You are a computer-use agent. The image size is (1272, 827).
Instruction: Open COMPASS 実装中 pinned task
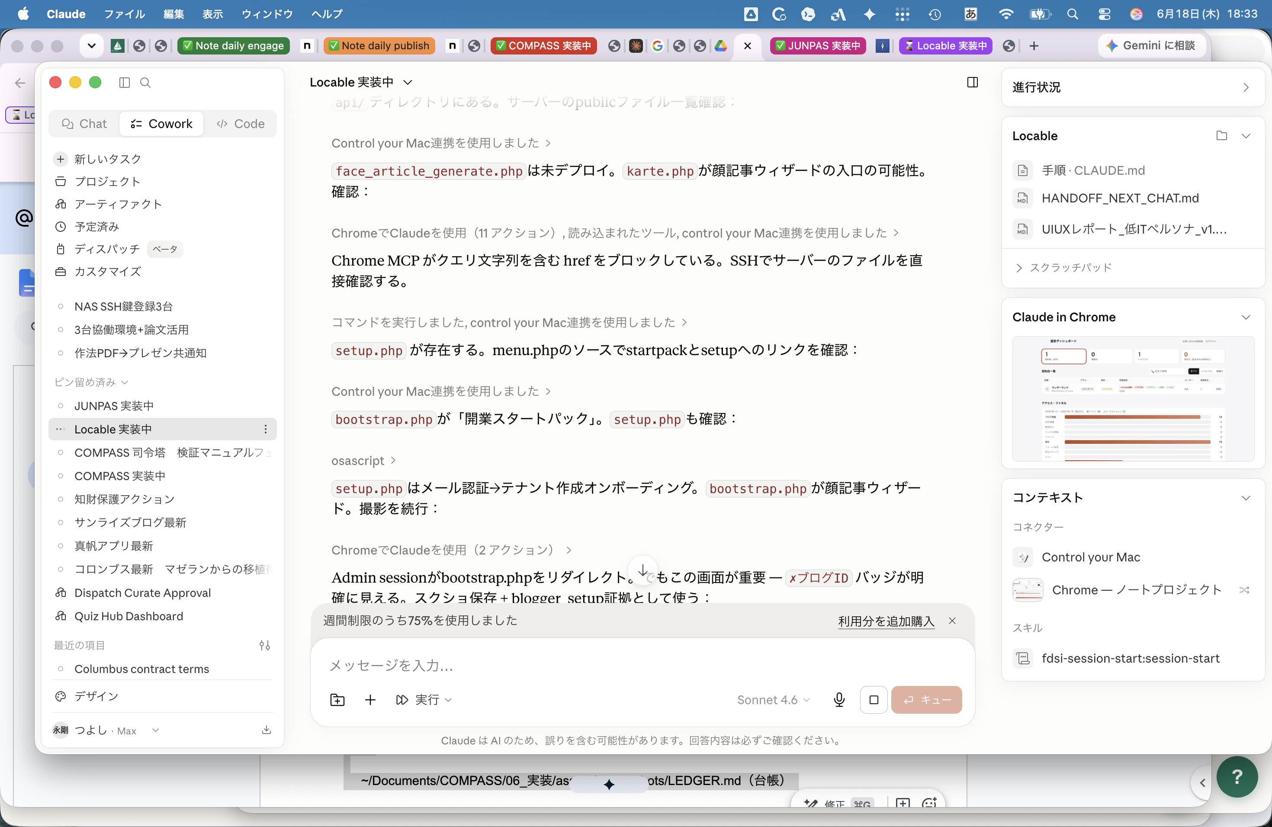coord(162,476)
